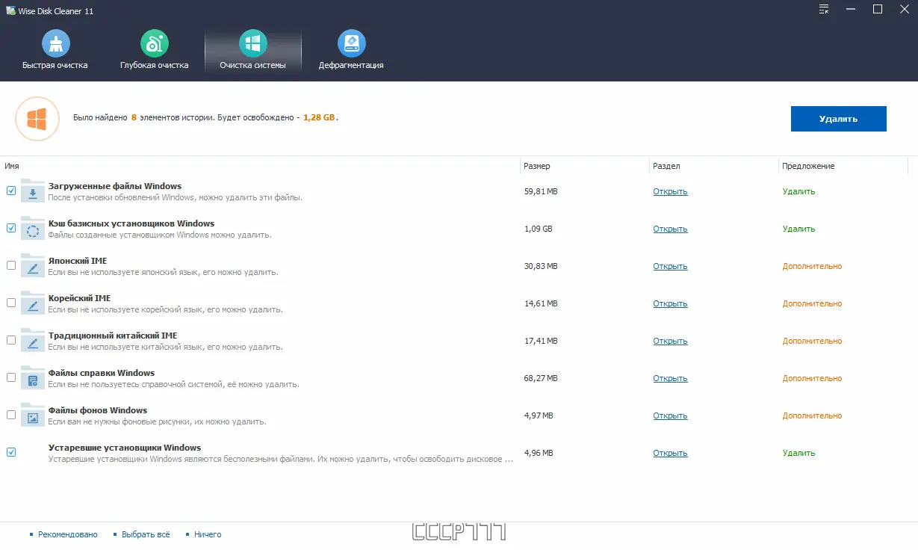Click the Дефрагментация disk icon
918x550 pixels.
point(351,44)
